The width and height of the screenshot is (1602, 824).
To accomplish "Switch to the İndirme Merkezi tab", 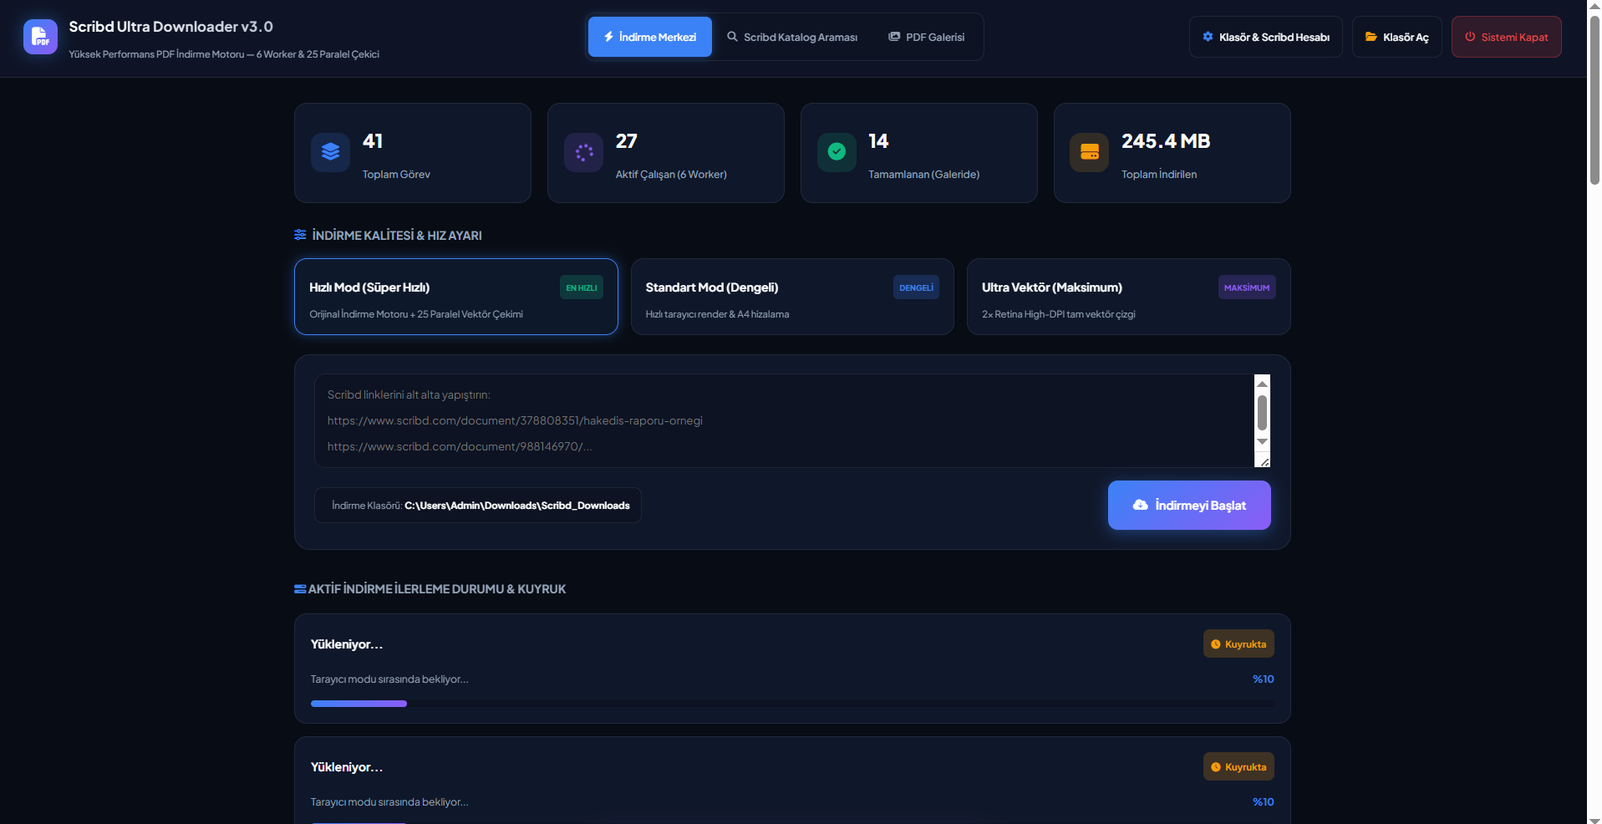I will click(650, 37).
